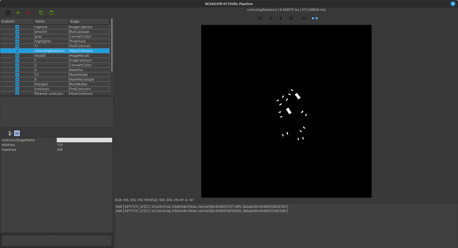Jump to first stage result
This screenshot has height=248, width=458.
click(x=261, y=18)
